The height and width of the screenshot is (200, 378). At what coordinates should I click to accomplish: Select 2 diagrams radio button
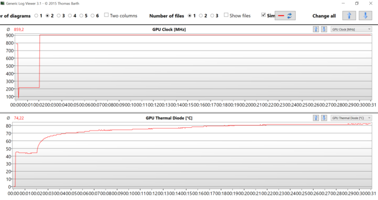[x=47, y=16]
